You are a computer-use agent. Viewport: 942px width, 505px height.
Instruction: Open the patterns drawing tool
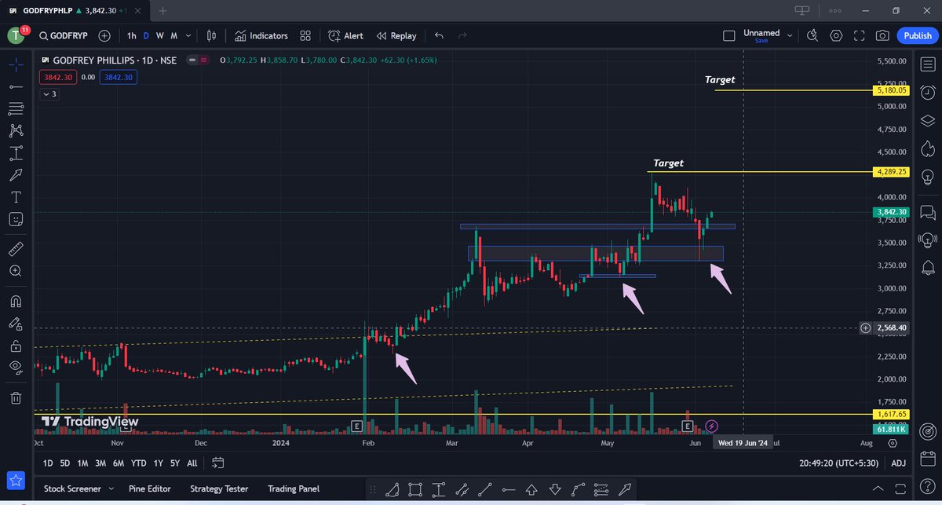(16, 130)
